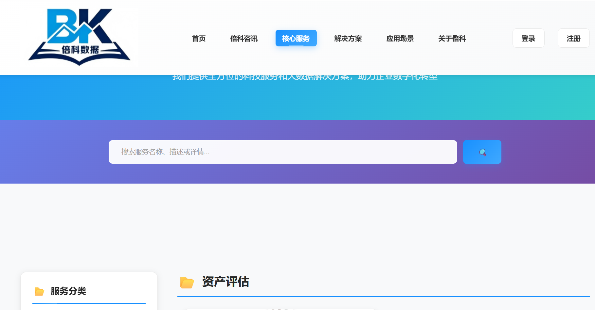Image resolution: width=595 pixels, height=310 pixels.
Task: Open the 关于倍科 menu item
Action: pos(452,39)
